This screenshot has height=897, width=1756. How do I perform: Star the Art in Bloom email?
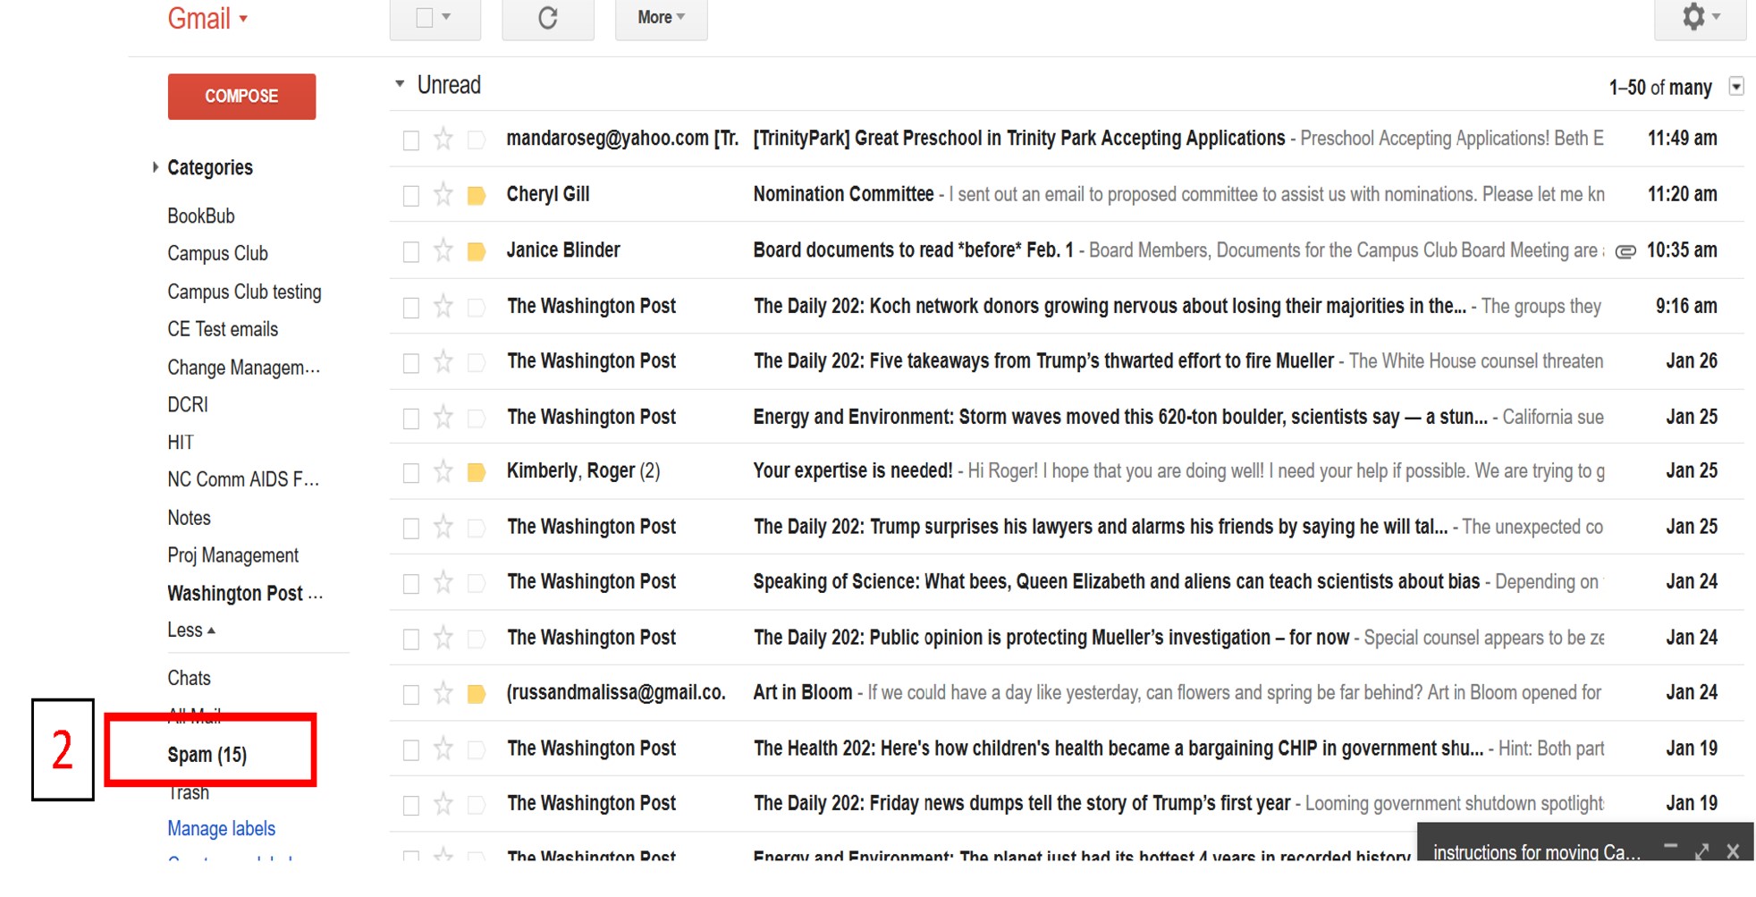(x=443, y=693)
